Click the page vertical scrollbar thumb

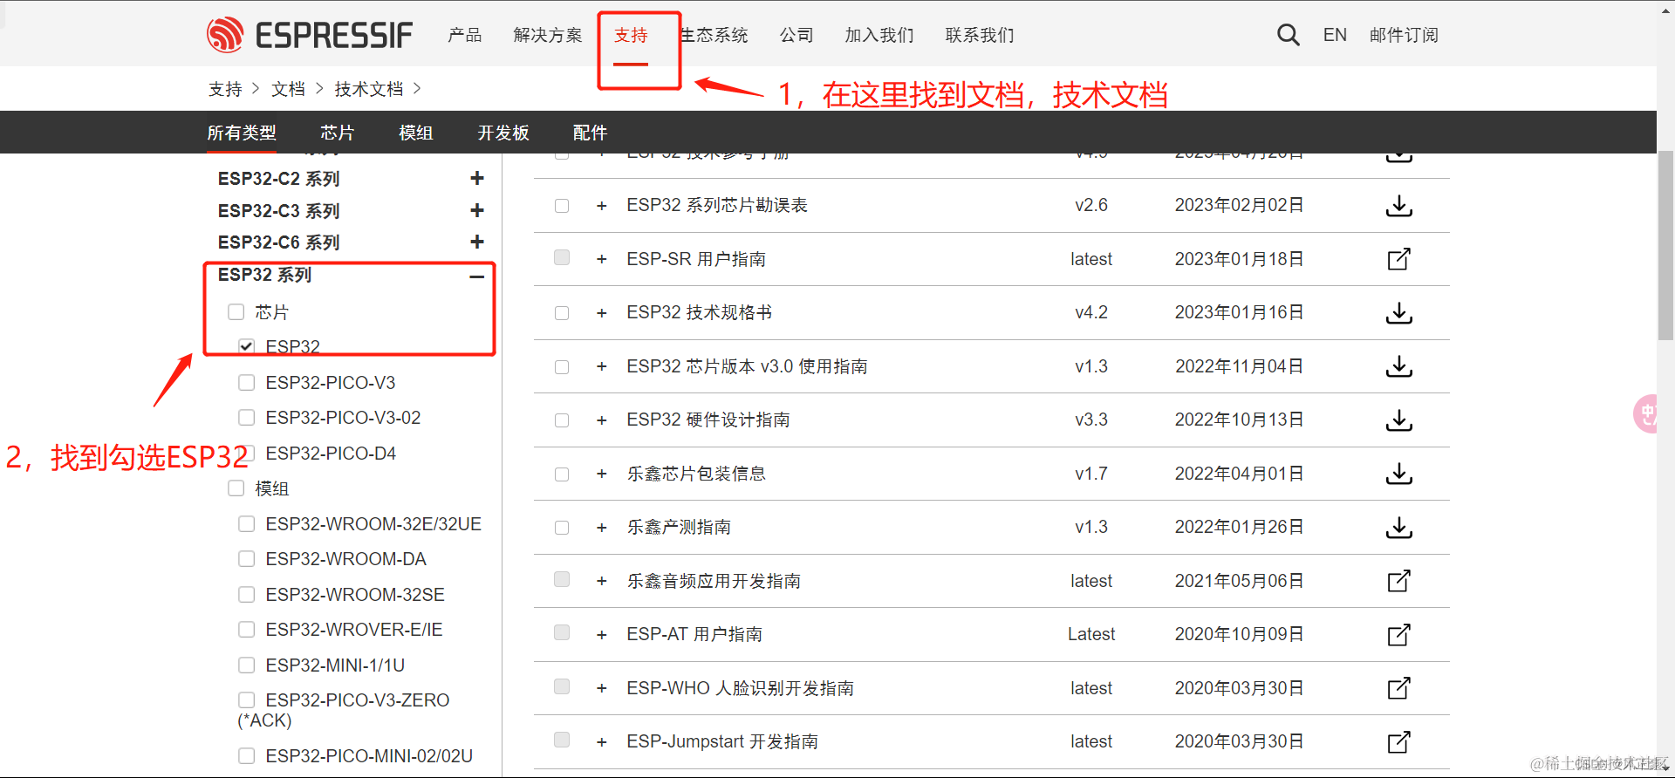(1665, 247)
